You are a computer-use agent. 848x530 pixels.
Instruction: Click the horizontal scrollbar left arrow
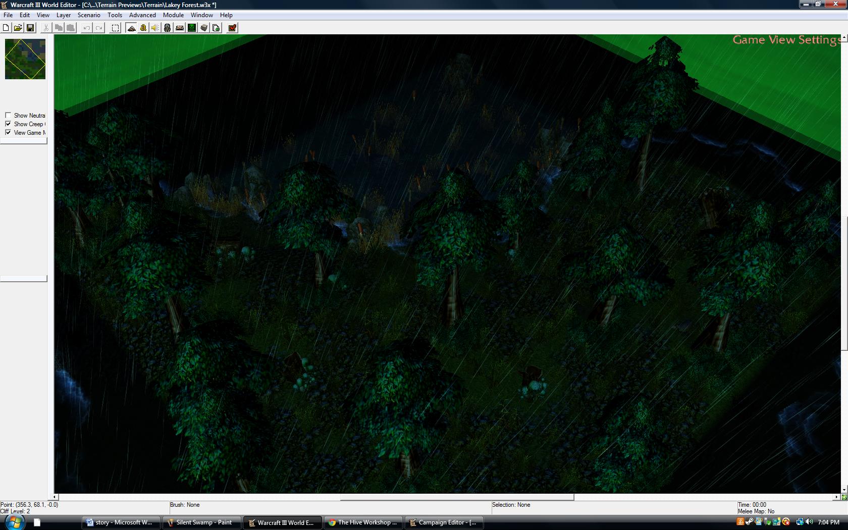(55, 497)
